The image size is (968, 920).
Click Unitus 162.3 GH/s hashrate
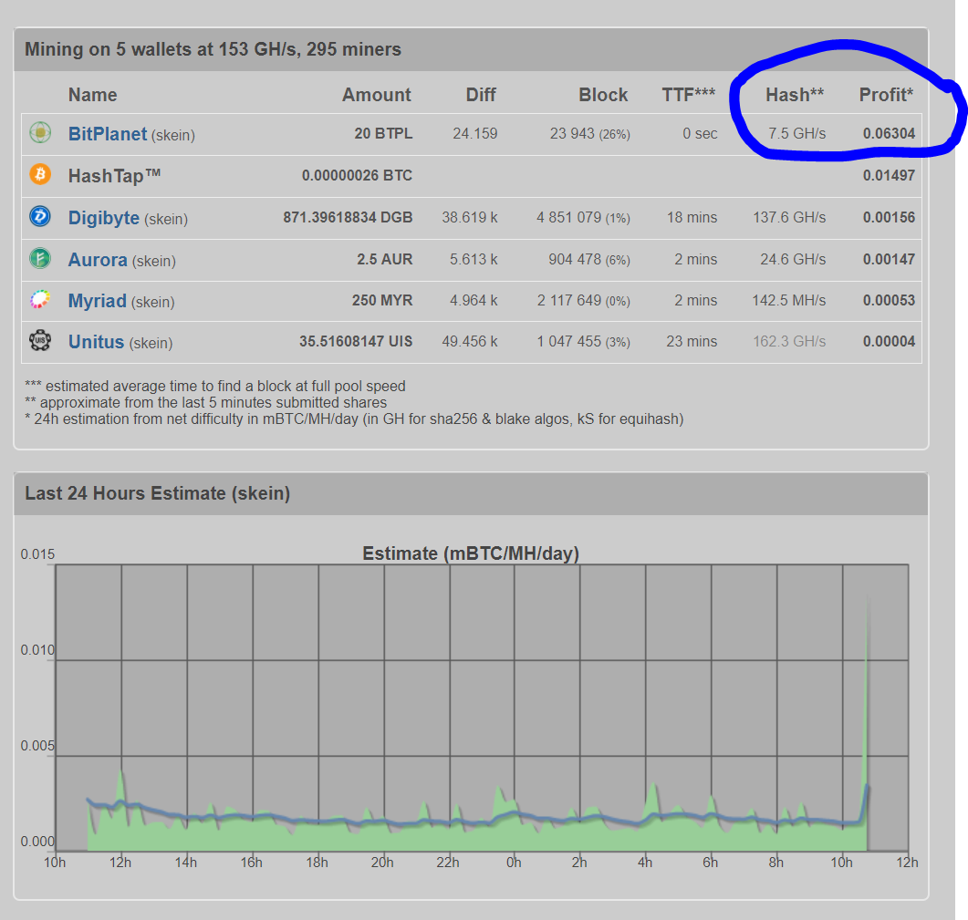pos(789,342)
